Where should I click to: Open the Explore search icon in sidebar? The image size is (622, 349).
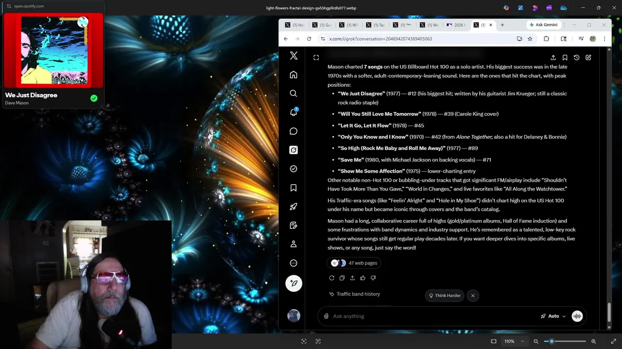(x=294, y=94)
